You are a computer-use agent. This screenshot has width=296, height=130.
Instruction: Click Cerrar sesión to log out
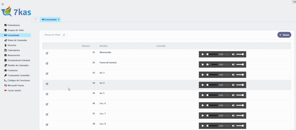[14, 90]
